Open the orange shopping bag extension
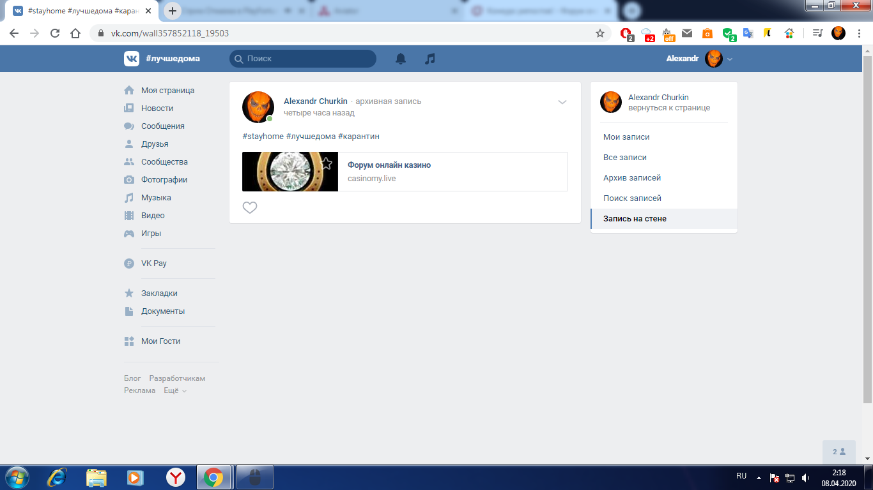 pos(707,33)
